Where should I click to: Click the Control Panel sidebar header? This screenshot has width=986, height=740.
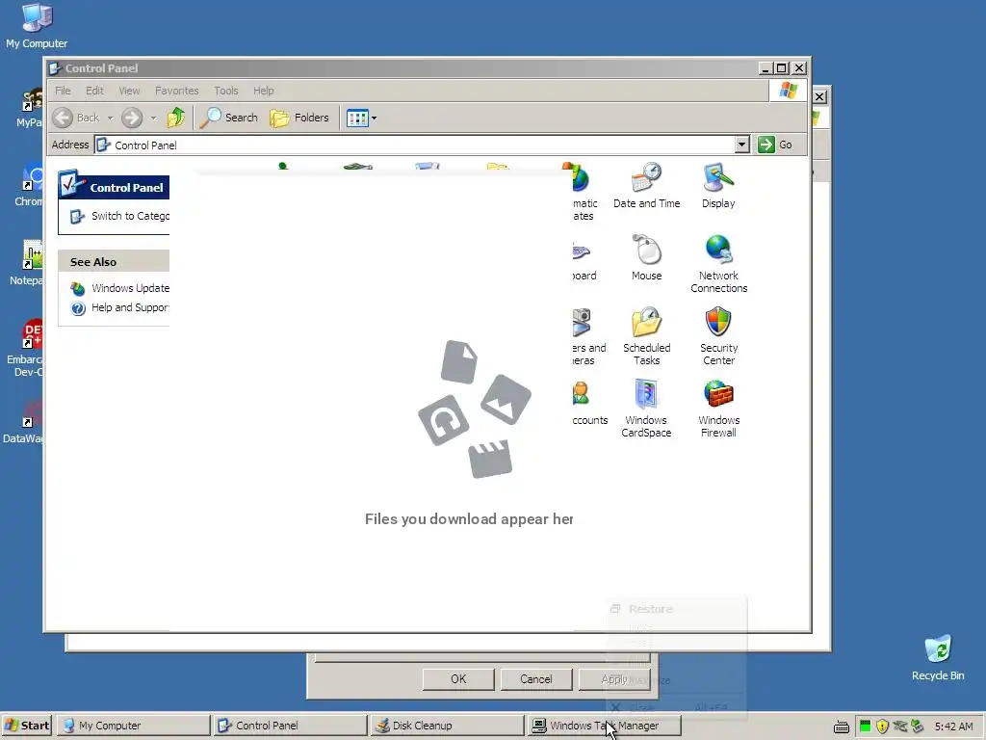pos(115,187)
